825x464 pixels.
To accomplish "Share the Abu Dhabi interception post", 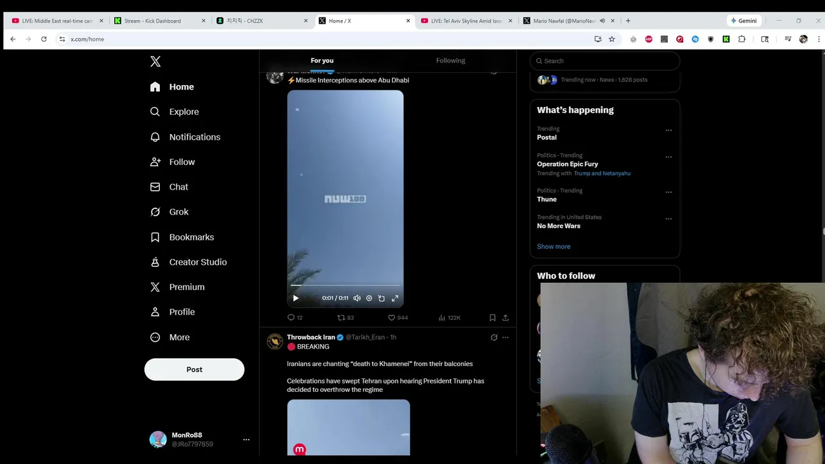I will (505, 318).
